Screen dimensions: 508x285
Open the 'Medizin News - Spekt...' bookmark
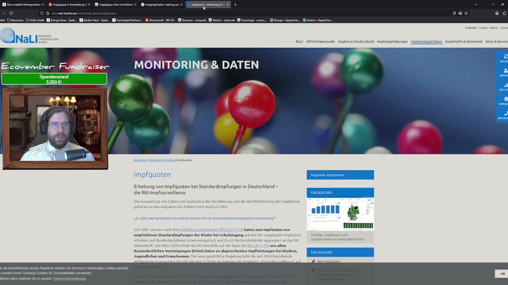[94, 20]
